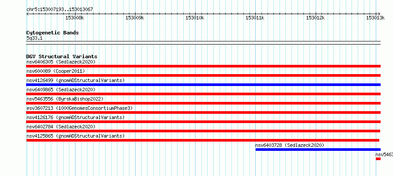Select the red bar under nsv4125865
393x176 pixels.
point(203,140)
